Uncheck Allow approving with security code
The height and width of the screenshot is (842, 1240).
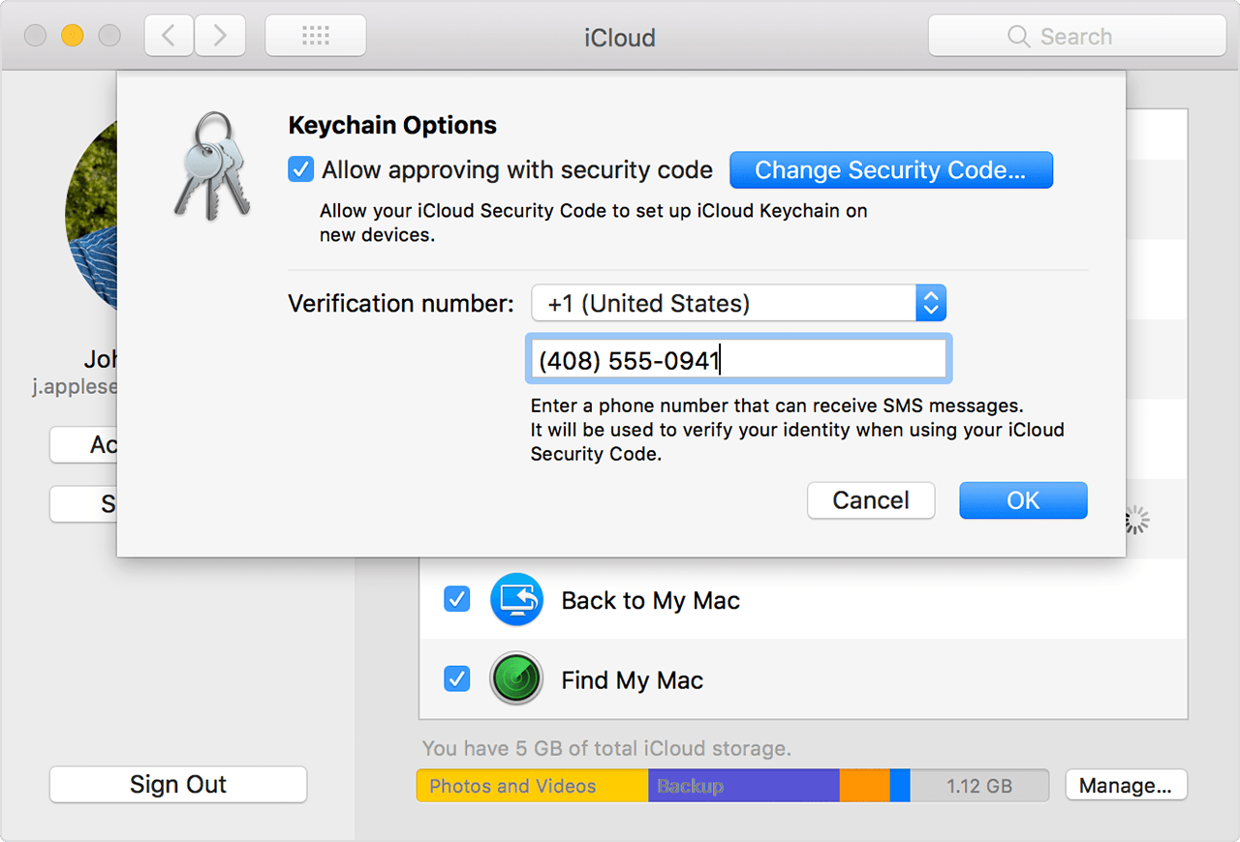301,170
